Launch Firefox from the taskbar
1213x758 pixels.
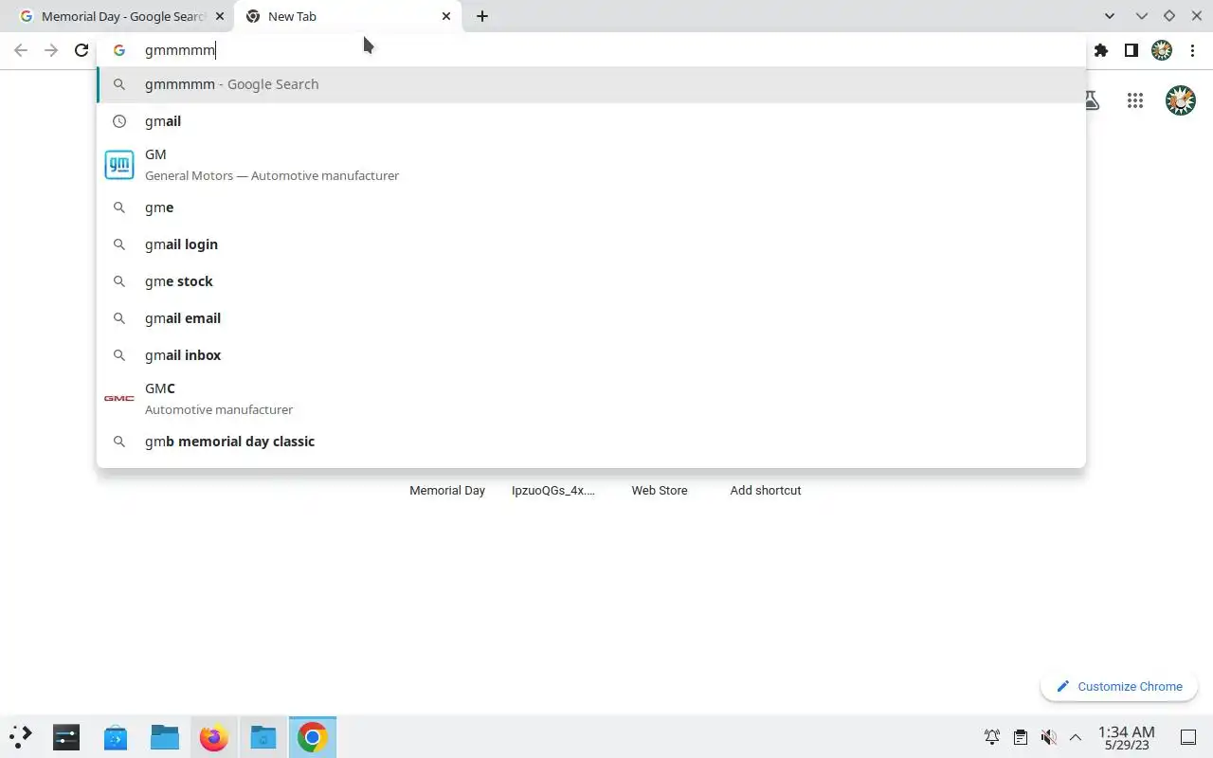pos(214,737)
